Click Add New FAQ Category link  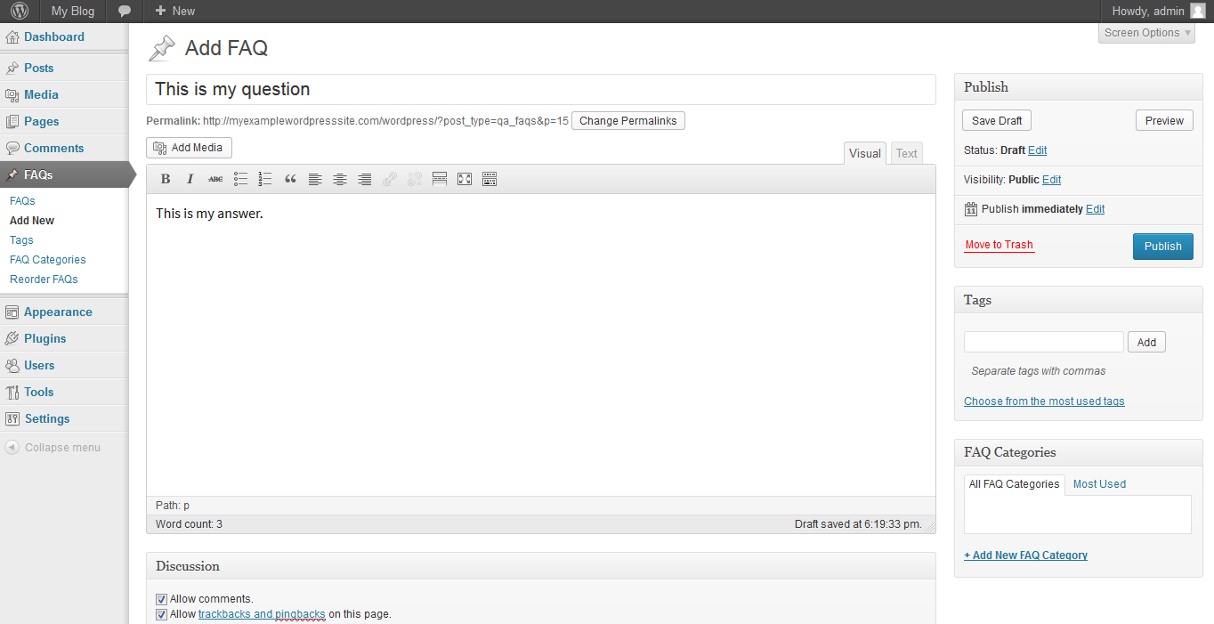point(1025,555)
